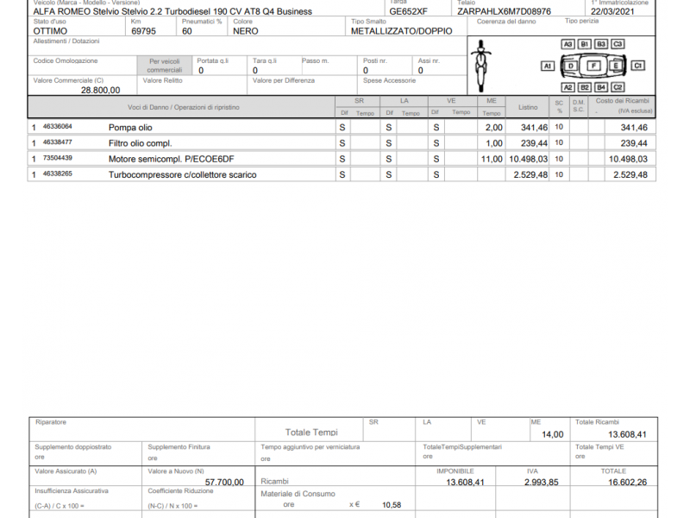Click the 'Codice Omologazione' label

click(66, 60)
